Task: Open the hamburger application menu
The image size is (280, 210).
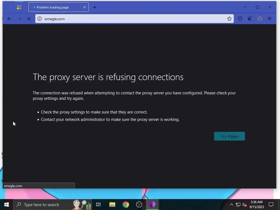Action: click(270, 19)
